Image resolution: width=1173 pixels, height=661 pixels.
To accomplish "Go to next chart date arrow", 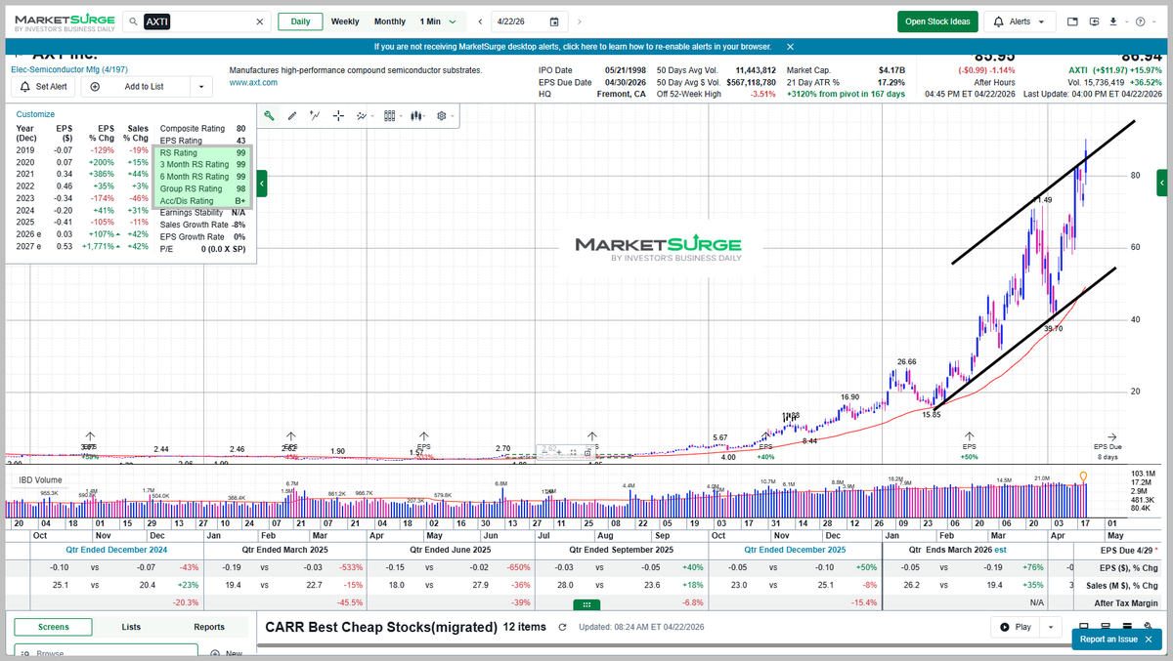I will tap(582, 21).
